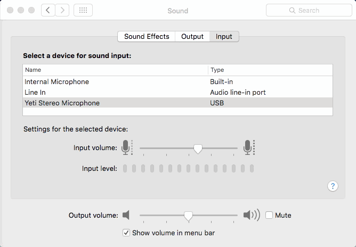Open the help question mark button

pyautogui.click(x=333, y=186)
